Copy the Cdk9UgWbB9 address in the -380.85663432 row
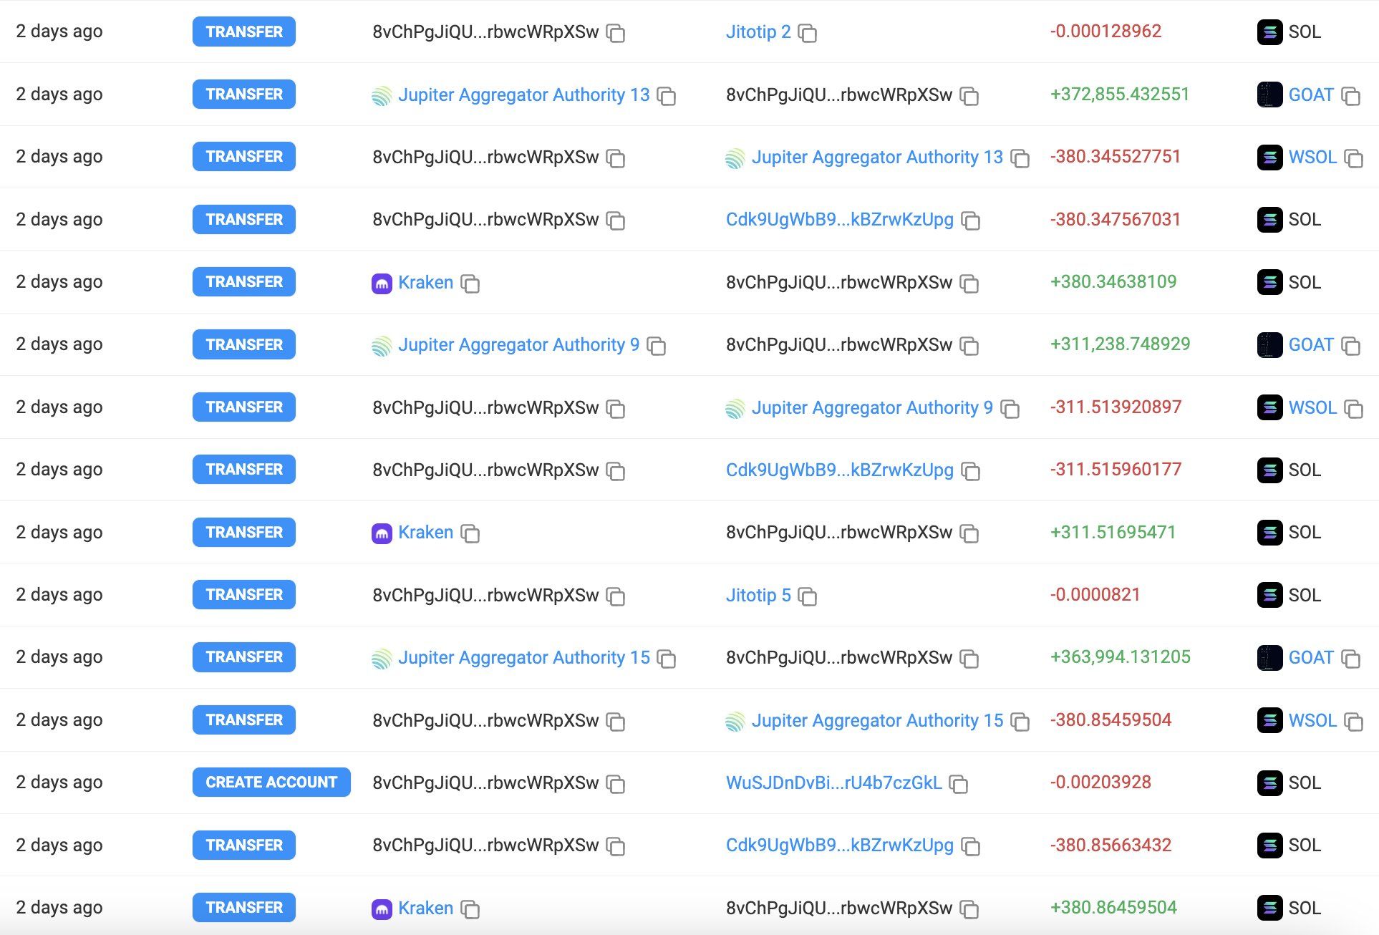Image resolution: width=1379 pixels, height=935 pixels. [970, 846]
